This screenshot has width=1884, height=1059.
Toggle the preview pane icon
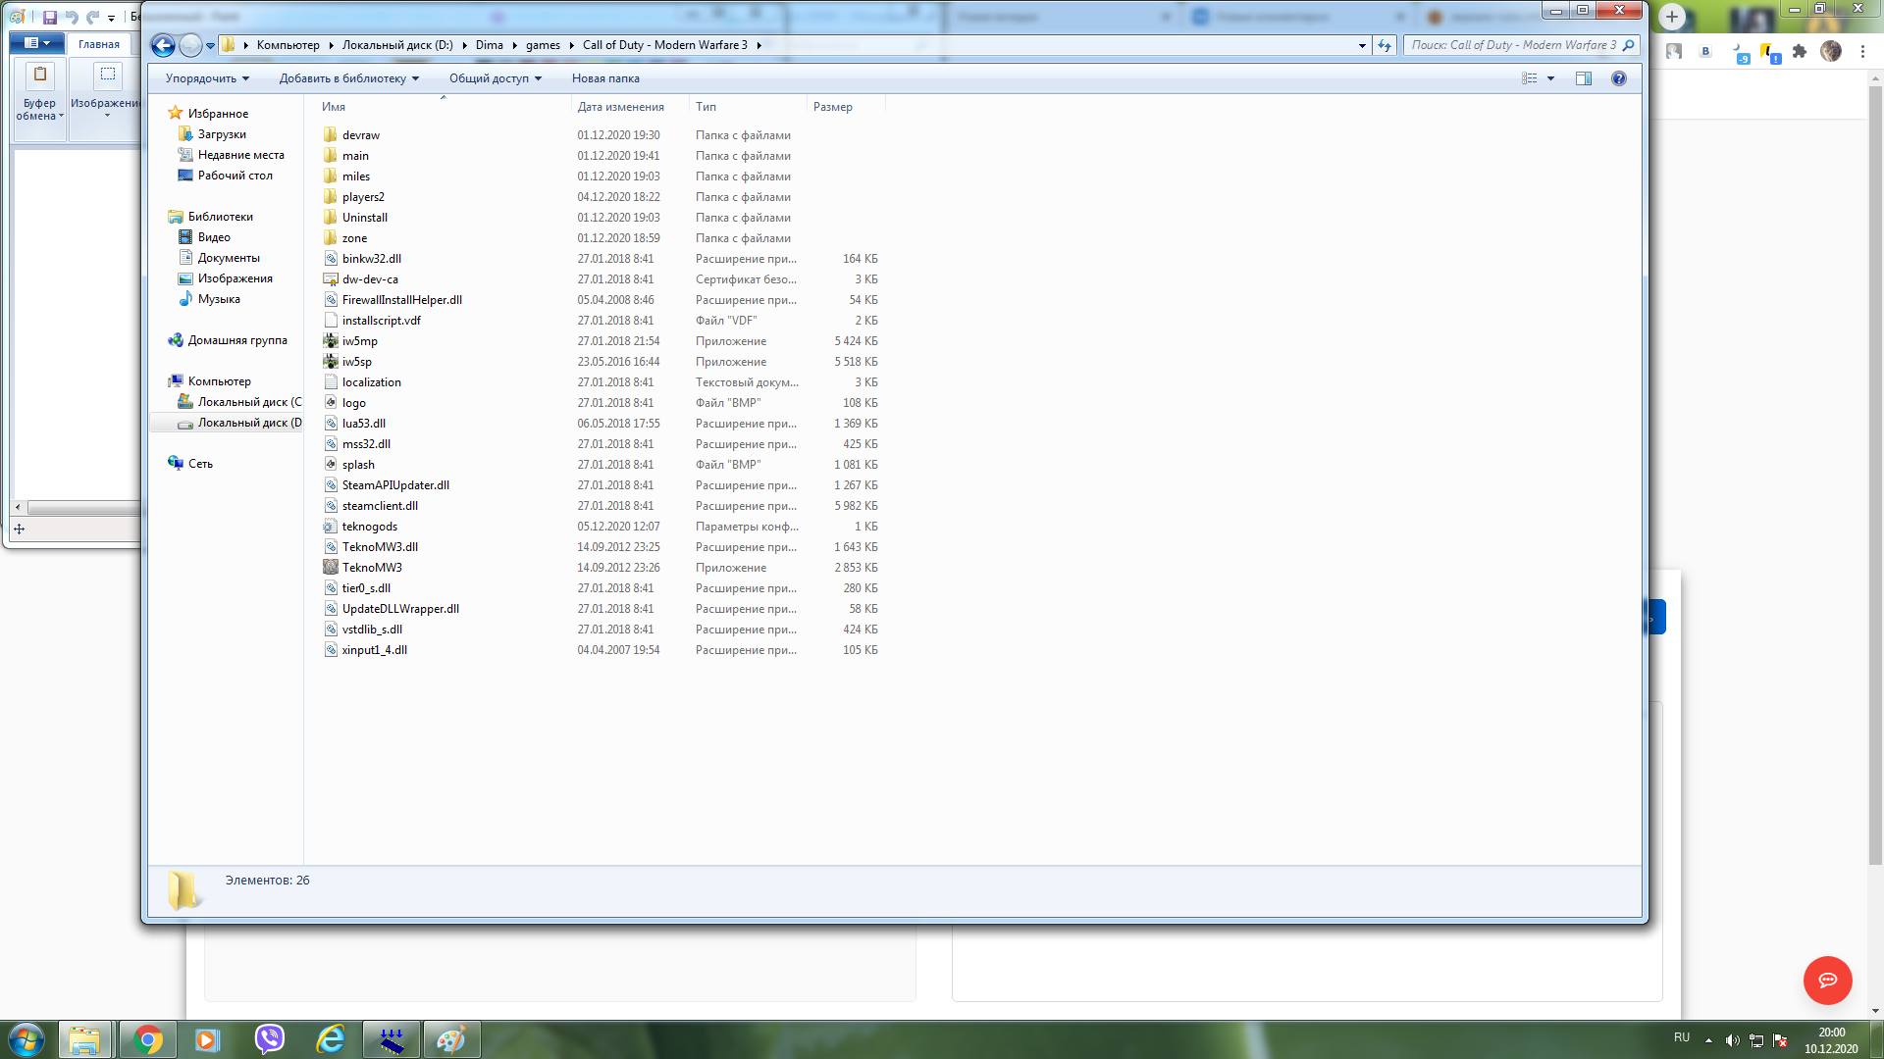click(1584, 78)
